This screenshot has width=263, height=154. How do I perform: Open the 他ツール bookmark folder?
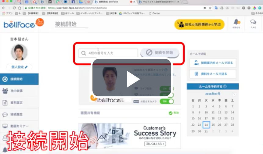(x=68, y=13)
